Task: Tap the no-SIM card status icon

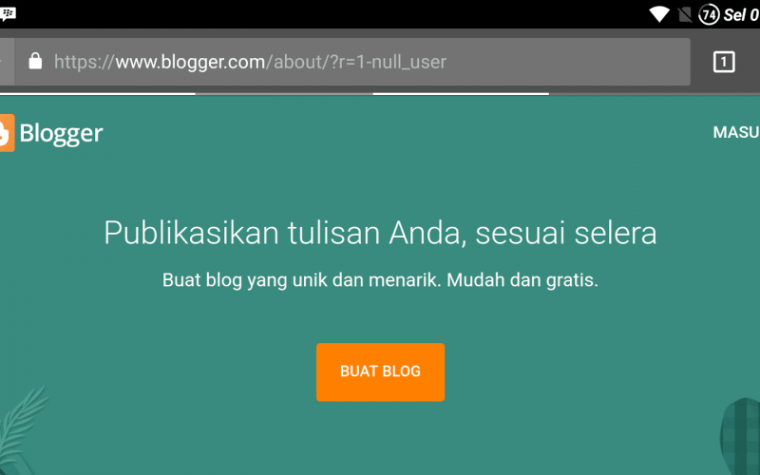Action: pos(684,15)
